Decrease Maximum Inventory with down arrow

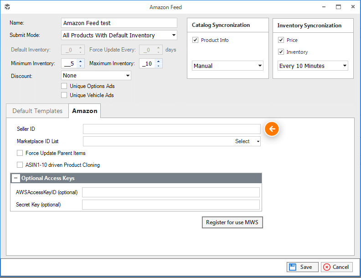point(159,66)
